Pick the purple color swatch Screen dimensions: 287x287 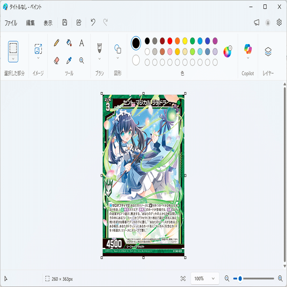click(x=215, y=41)
